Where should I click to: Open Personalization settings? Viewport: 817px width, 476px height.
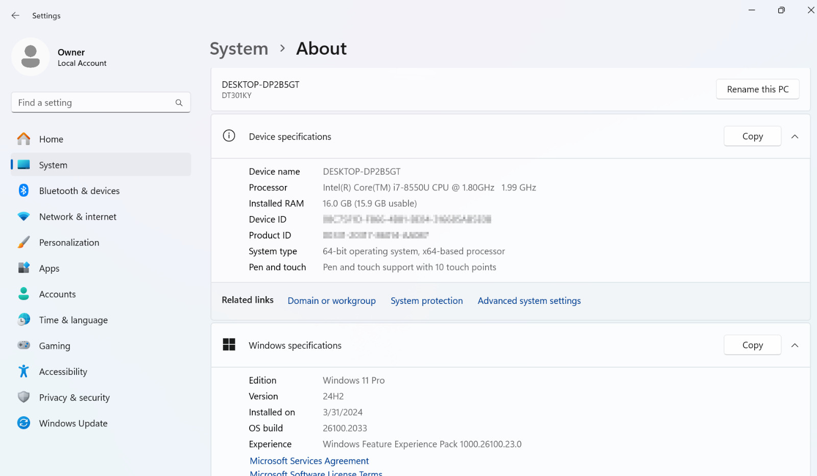(101, 243)
